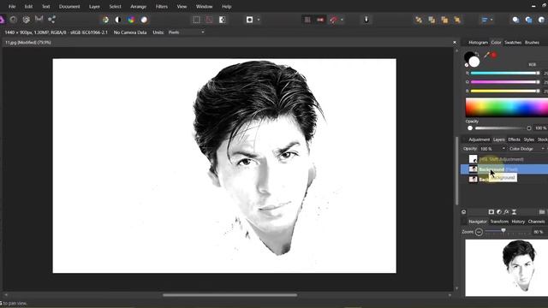
Task: Switch to the Effects tab
Action: (x=514, y=139)
